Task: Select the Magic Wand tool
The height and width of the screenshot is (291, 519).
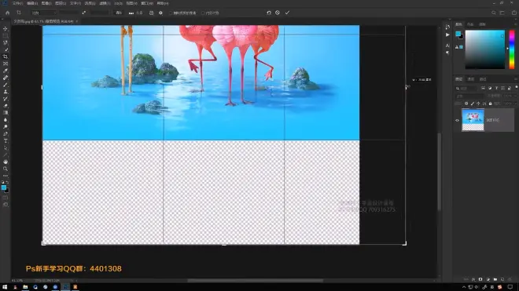Action: (x=6, y=49)
